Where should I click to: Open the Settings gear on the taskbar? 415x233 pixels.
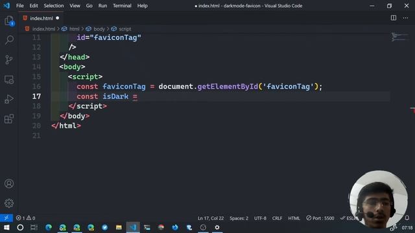217,227
